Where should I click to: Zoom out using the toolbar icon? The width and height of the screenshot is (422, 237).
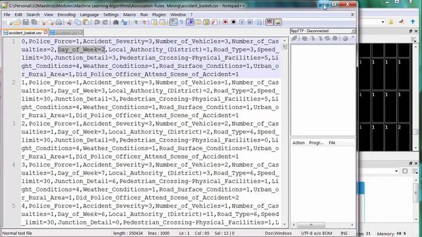point(144,22)
